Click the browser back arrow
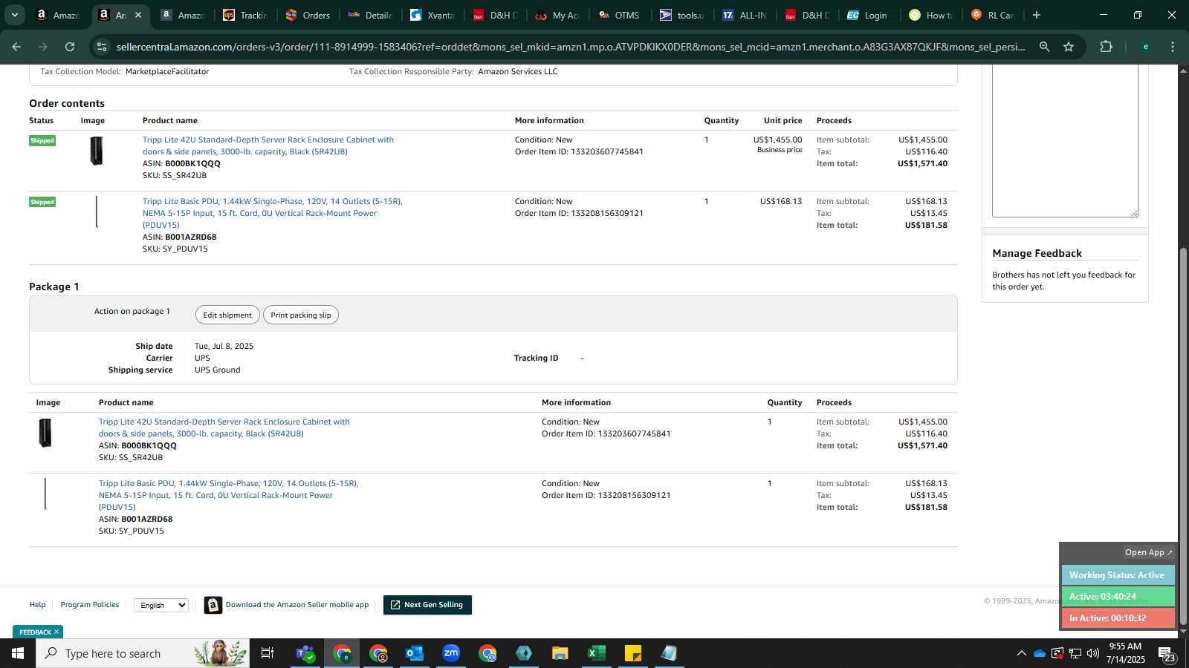 coord(16,47)
